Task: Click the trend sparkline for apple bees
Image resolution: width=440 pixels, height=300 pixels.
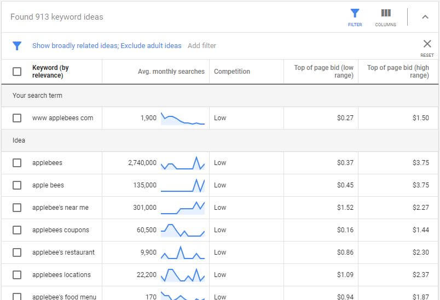Action: [183, 185]
